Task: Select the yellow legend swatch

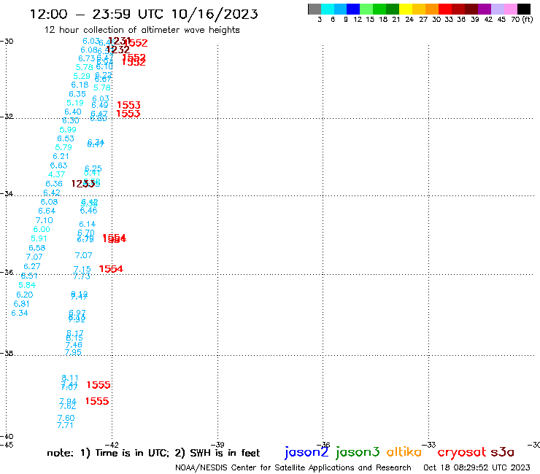Action: pos(406,9)
